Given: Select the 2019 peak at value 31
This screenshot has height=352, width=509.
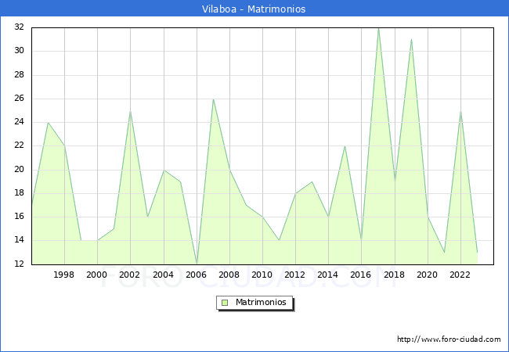Looking at the screenshot, I should click(x=411, y=40).
